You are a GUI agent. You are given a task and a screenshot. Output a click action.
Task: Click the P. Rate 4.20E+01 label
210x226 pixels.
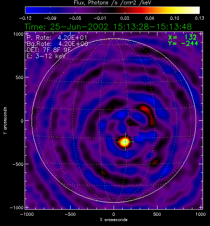[57, 38]
